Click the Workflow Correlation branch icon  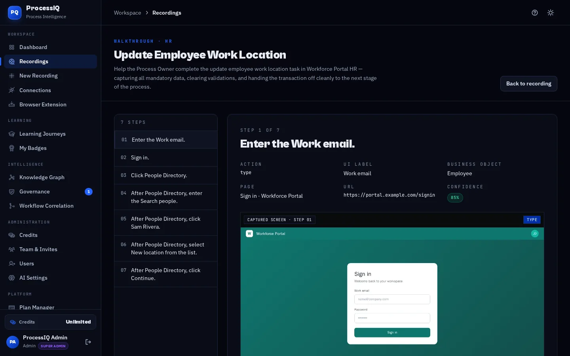(x=12, y=206)
